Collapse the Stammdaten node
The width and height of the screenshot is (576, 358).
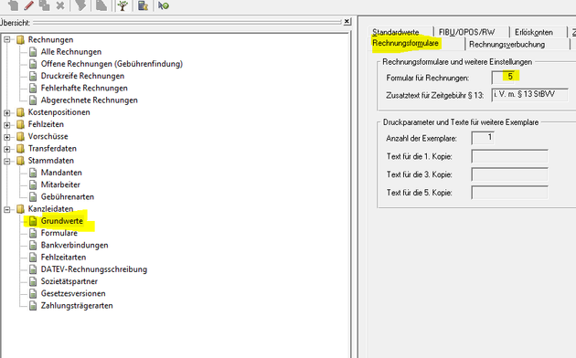tap(7, 161)
